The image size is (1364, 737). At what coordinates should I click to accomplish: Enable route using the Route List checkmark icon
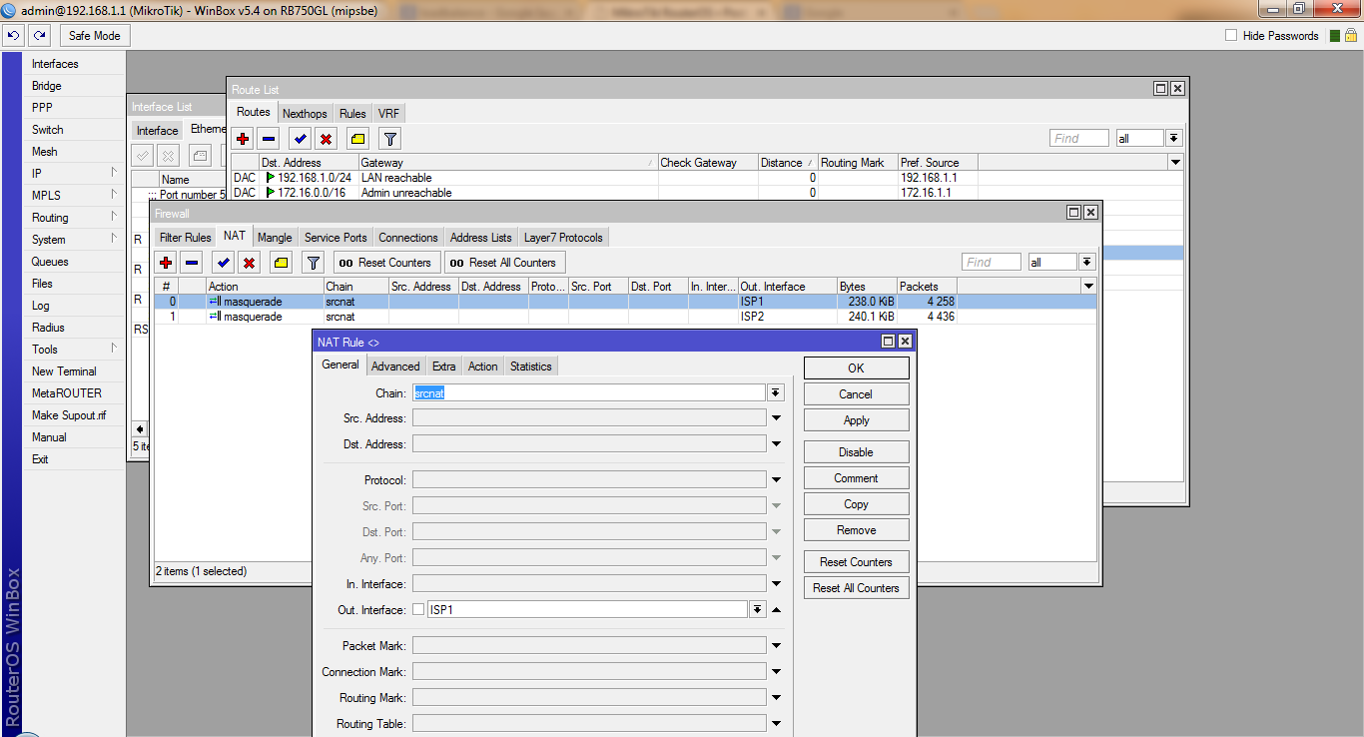tap(301, 139)
